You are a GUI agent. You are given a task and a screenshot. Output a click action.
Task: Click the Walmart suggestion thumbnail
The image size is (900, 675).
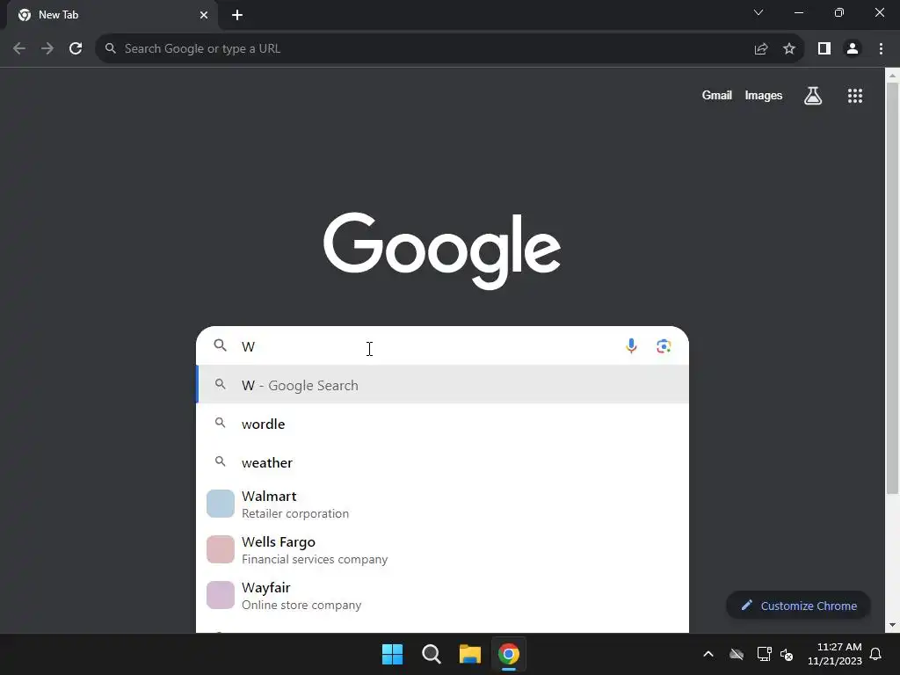point(221,504)
